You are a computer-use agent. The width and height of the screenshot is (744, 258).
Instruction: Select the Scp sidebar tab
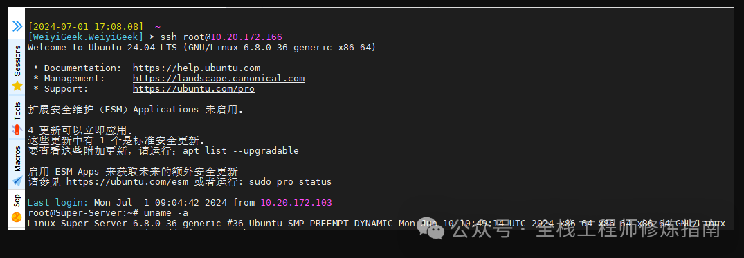[x=17, y=200]
